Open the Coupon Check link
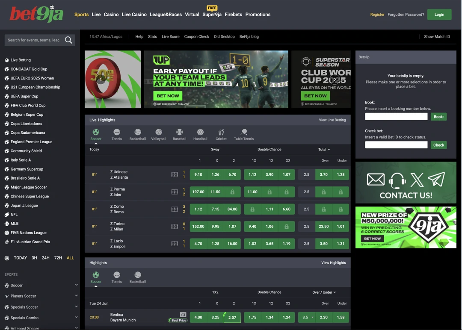The height and width of the screenshot is (330, 462). pyautogui.click(x=196, y=37)
